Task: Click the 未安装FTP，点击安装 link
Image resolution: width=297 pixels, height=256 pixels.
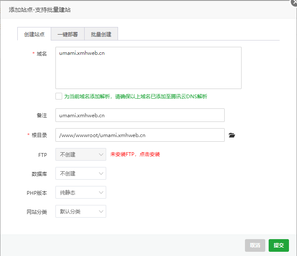Action: [x=135, y=154]
